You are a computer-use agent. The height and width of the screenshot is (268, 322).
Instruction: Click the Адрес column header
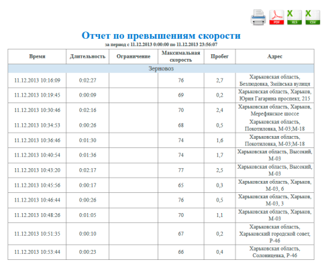[x=275, y=56]
